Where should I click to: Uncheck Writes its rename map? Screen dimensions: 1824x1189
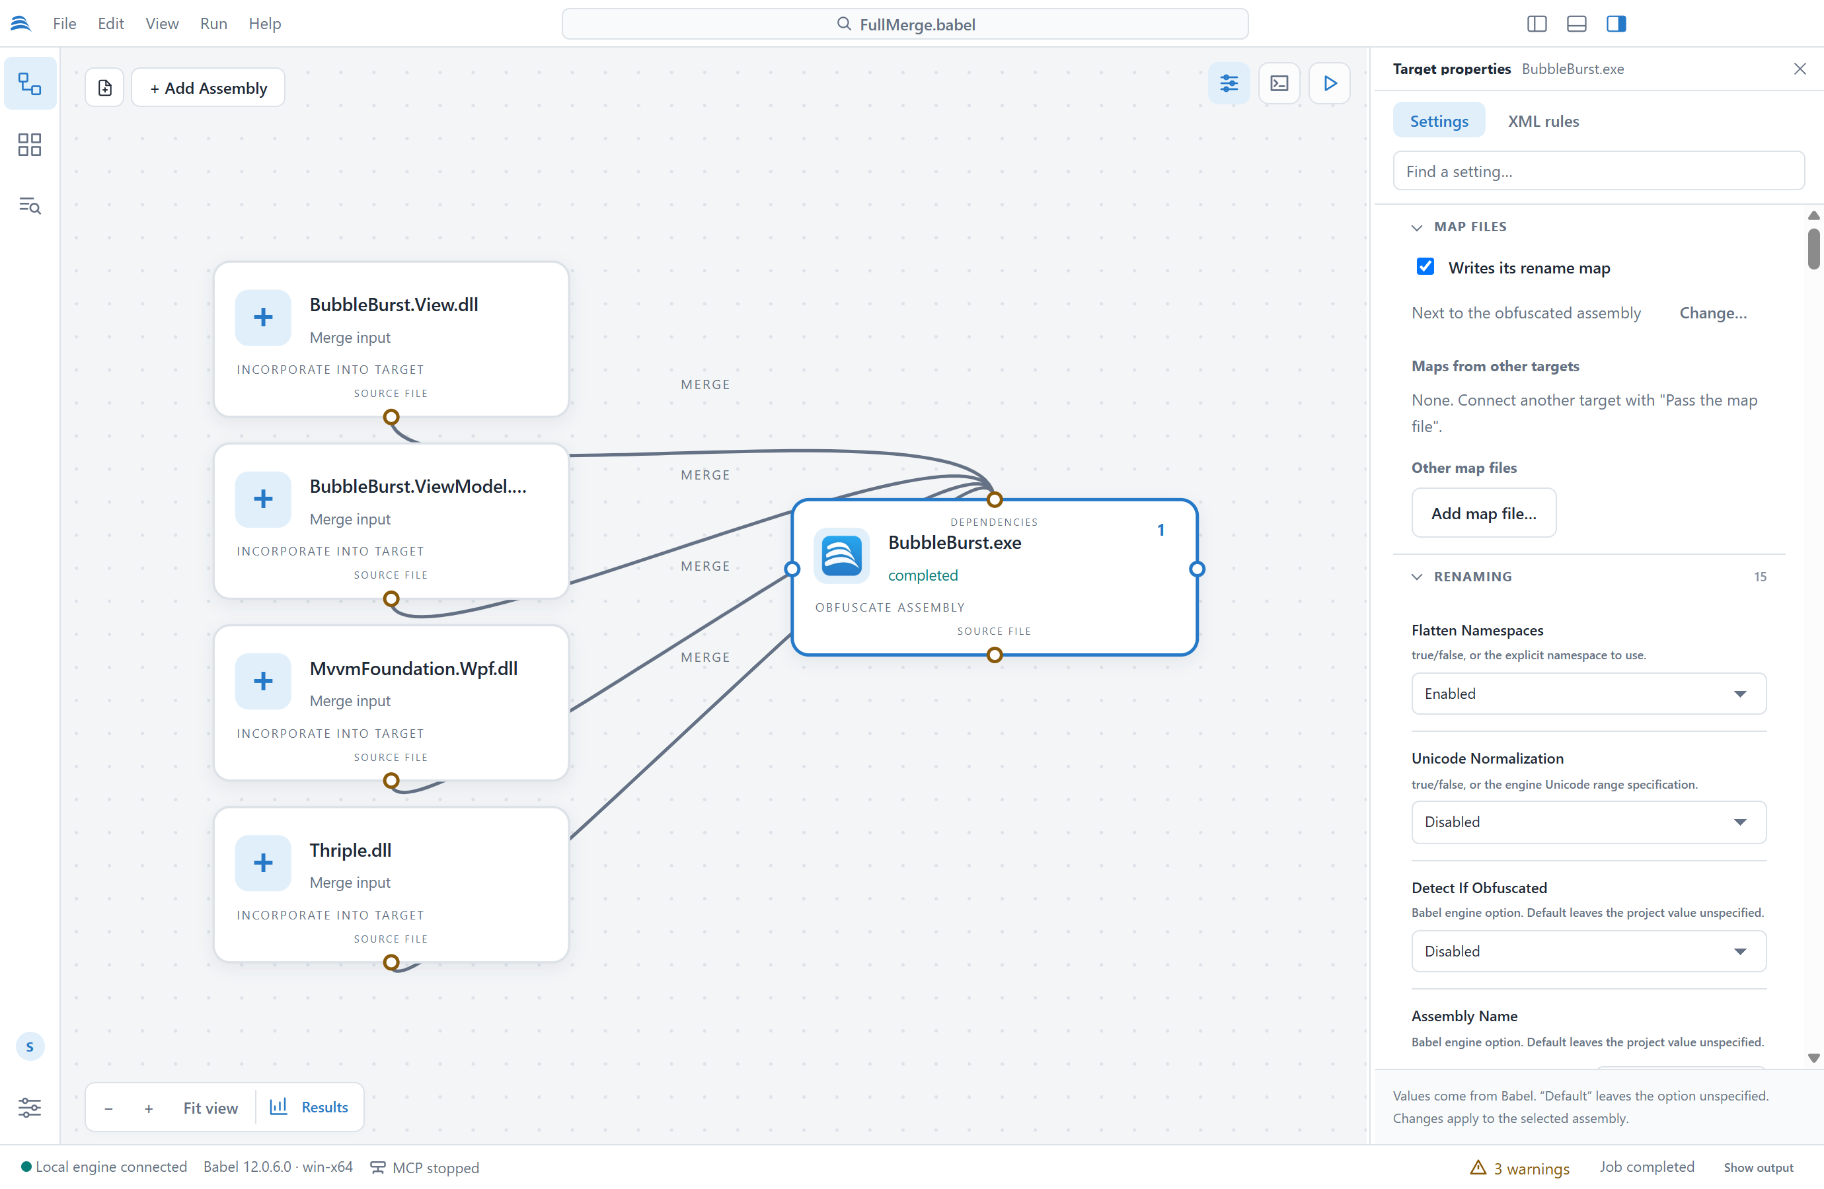[1425, 267]
